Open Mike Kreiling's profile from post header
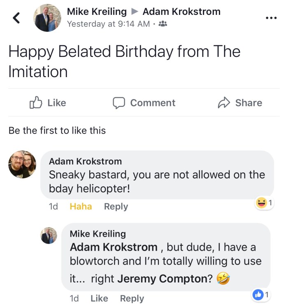This screenshot has width=288, height=308. pyautogui.click(x=97, y=12)
